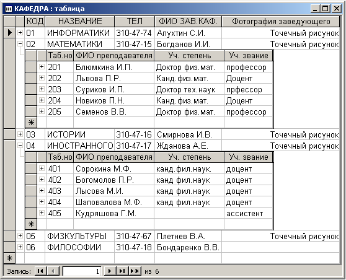Viewport: 346px width, 280px height.
Task: Click the cell Богданов И.И.
Action: (188, 44)
